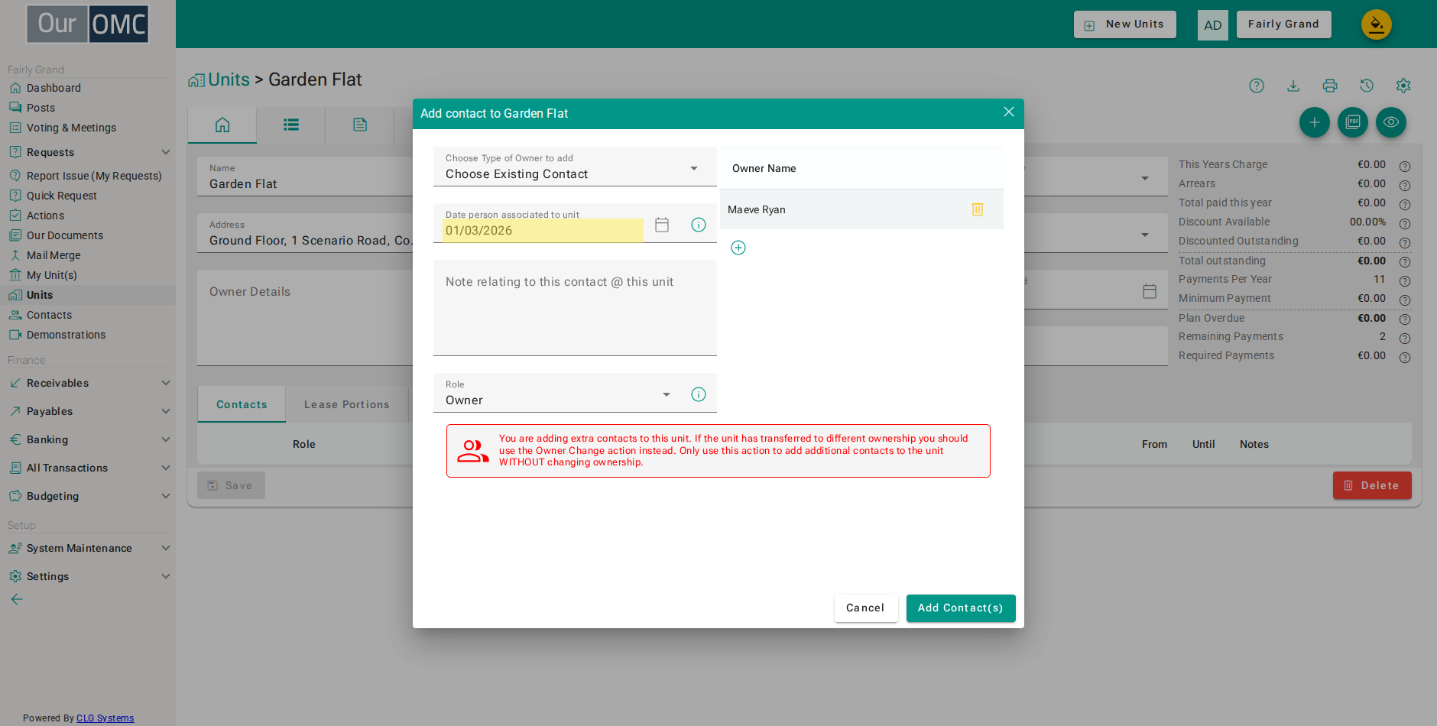Switch to Lease Portions tab
The width and height of the screenshot is (1437, 726).
(346, 404)
